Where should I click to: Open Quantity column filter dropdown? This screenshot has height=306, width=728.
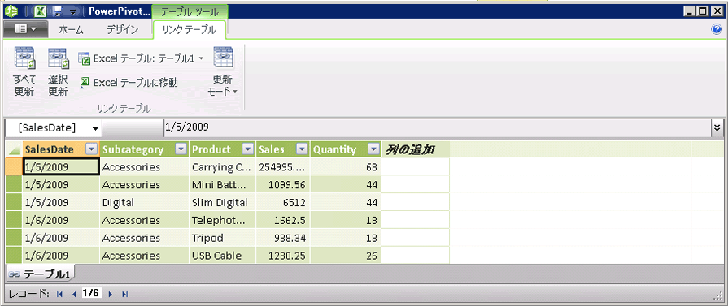[x=373, y=149]
